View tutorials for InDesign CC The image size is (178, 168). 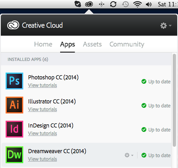coord(42,134)
